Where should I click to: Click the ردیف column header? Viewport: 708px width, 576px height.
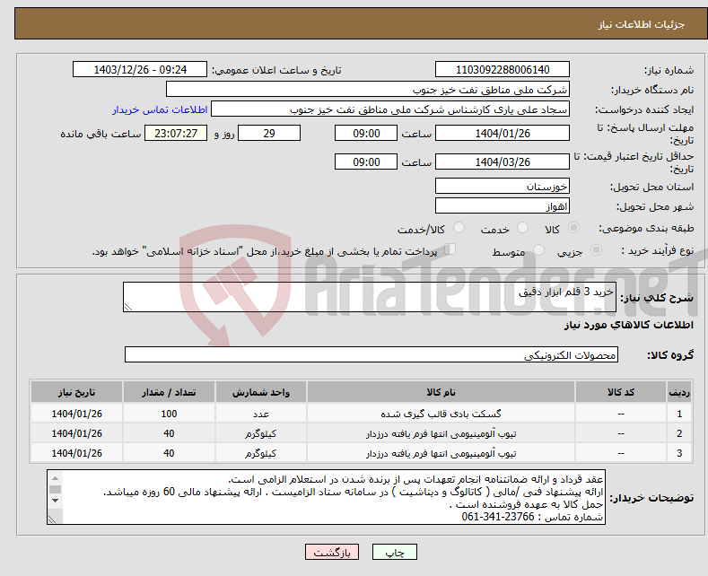(x=679, y=392)
